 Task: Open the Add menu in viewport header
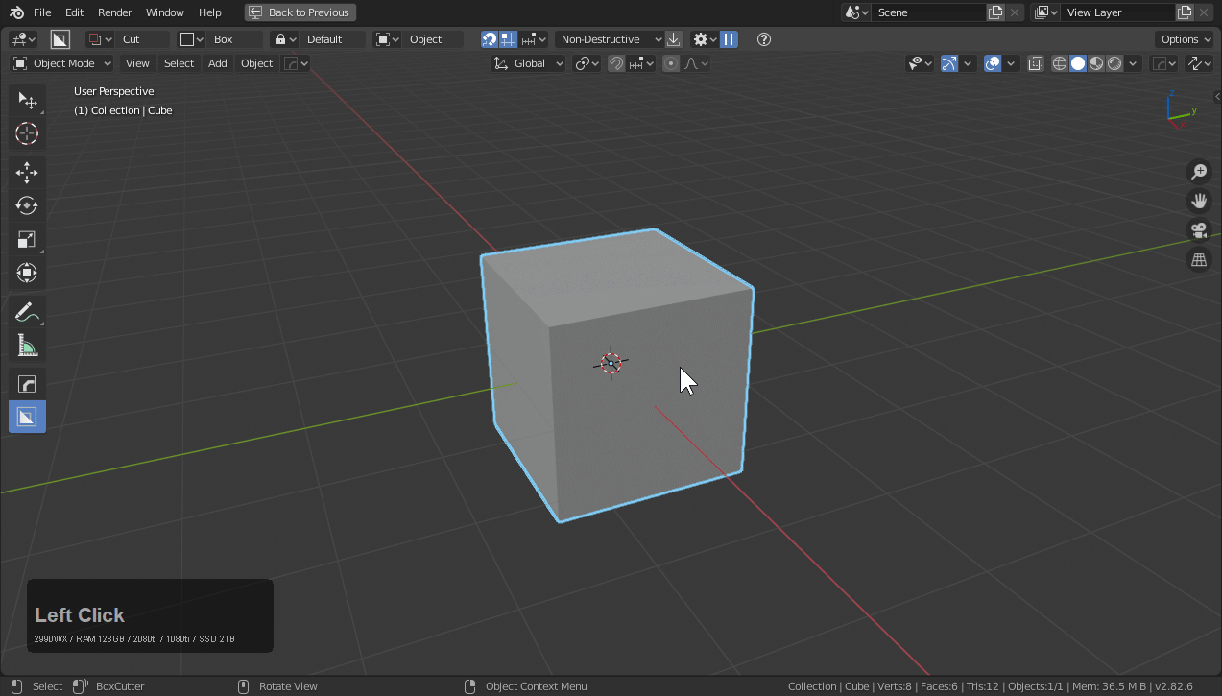click(218, 63)
